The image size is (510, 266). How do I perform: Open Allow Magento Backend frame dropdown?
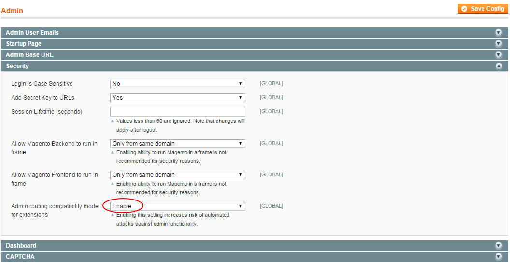[178, 144]
